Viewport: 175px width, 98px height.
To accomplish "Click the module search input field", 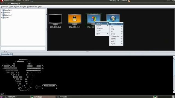I will [23, 48].
